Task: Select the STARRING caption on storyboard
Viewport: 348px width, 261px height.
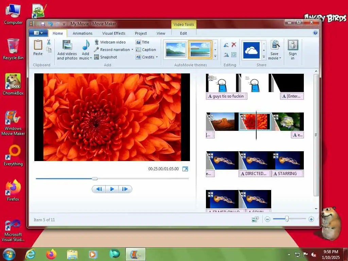Action: pos(288,174)
